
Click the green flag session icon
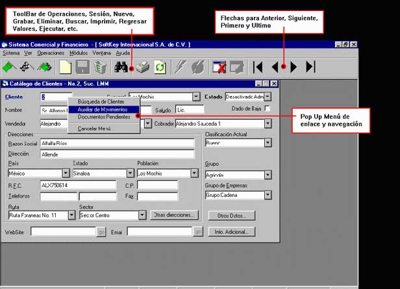[x=9, y=67]
